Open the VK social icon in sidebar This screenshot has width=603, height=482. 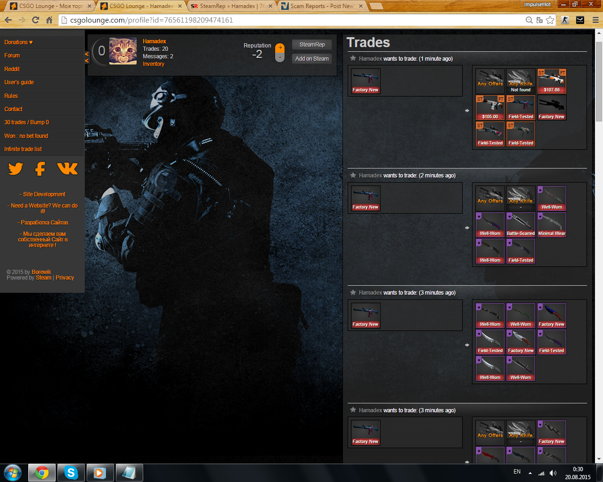point(67,169)
